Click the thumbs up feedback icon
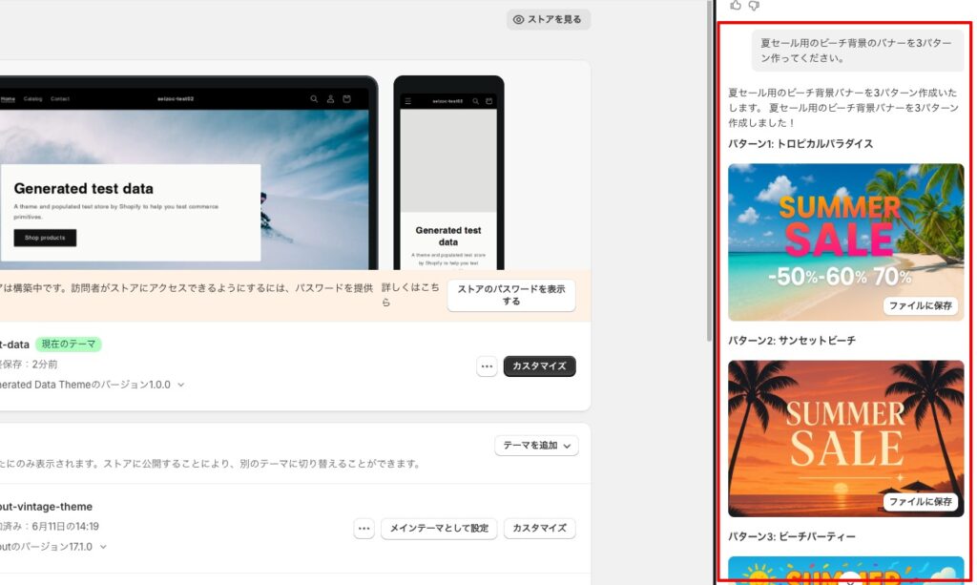The height and width of the screenshot is (585, 977). coord(736,6)
